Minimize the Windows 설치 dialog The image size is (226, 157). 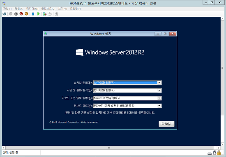pos(158,34)
